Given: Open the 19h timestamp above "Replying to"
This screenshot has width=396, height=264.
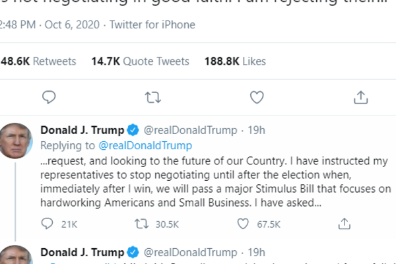Looking at the screenshot, I should 253,130.
